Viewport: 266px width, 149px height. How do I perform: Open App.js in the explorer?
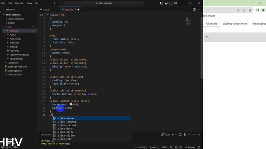(x=13, y=35)
